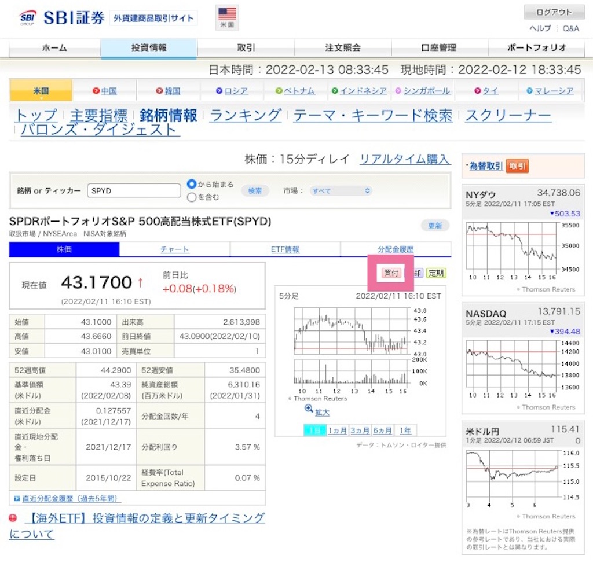This screenshot has height=574, width=593.
Task: Select the 韓国 market tab
Action: pos(169,91)
